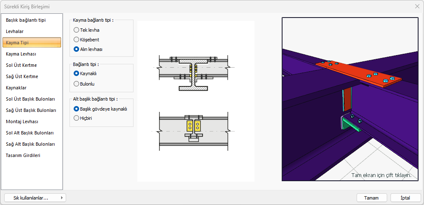Image resolution: width=424 pixels, height=205 pixels.
Task: Open Sağ Alt Başlık Bulonları
Action: [x=32, y=144]
